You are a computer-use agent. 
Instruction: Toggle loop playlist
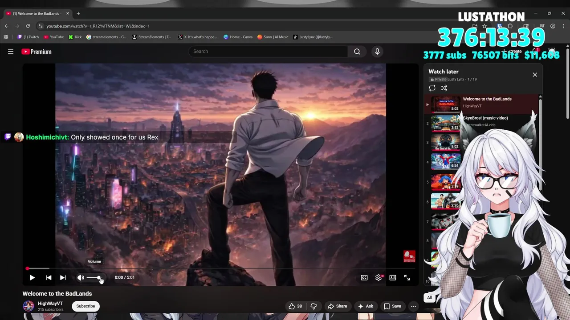tap(432, 88)
